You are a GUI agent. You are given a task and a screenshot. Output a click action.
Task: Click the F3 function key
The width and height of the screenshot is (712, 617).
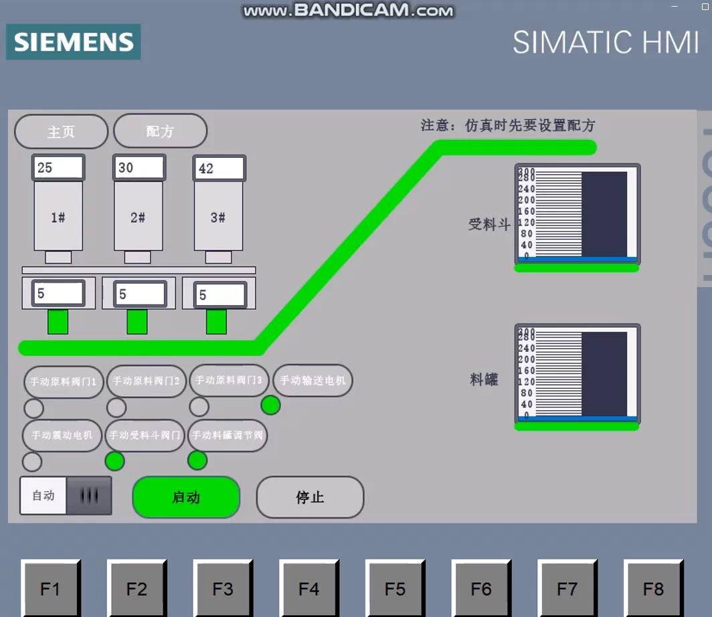click(x=223, y=589)
